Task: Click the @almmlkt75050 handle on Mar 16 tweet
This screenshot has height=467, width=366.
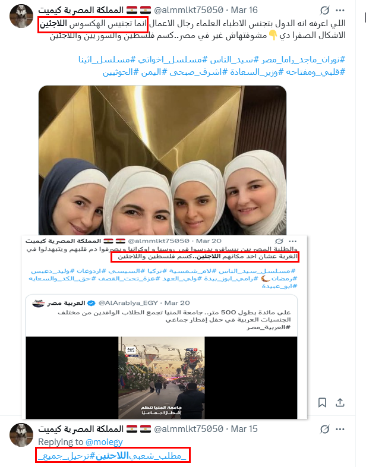Action: pyautogui.click(x=188, y=10)
